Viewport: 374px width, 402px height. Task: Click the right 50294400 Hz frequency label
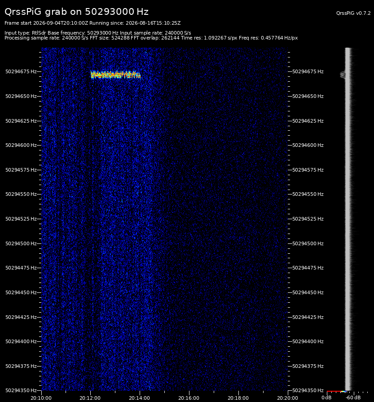click(x=308, y=341)
